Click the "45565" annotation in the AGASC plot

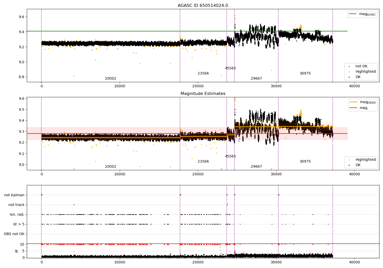[230, 68]
